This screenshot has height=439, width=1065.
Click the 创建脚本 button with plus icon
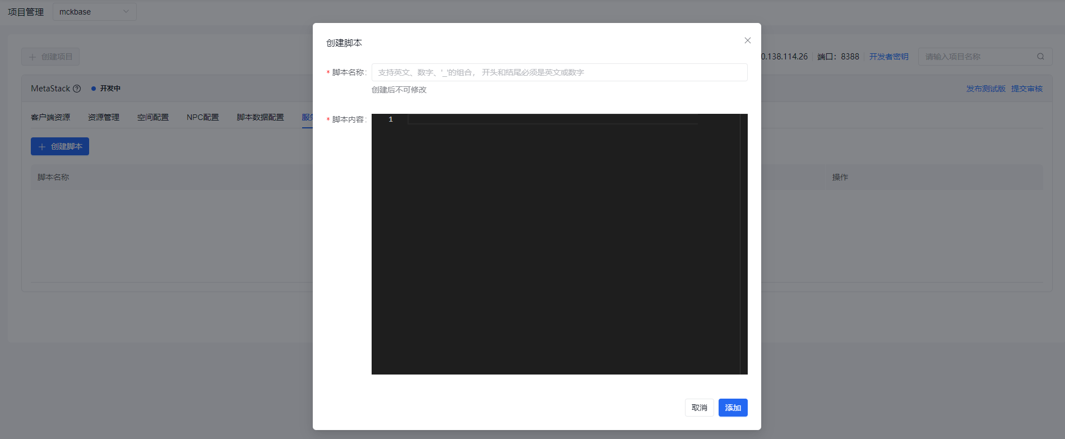(x=60, y=146)
